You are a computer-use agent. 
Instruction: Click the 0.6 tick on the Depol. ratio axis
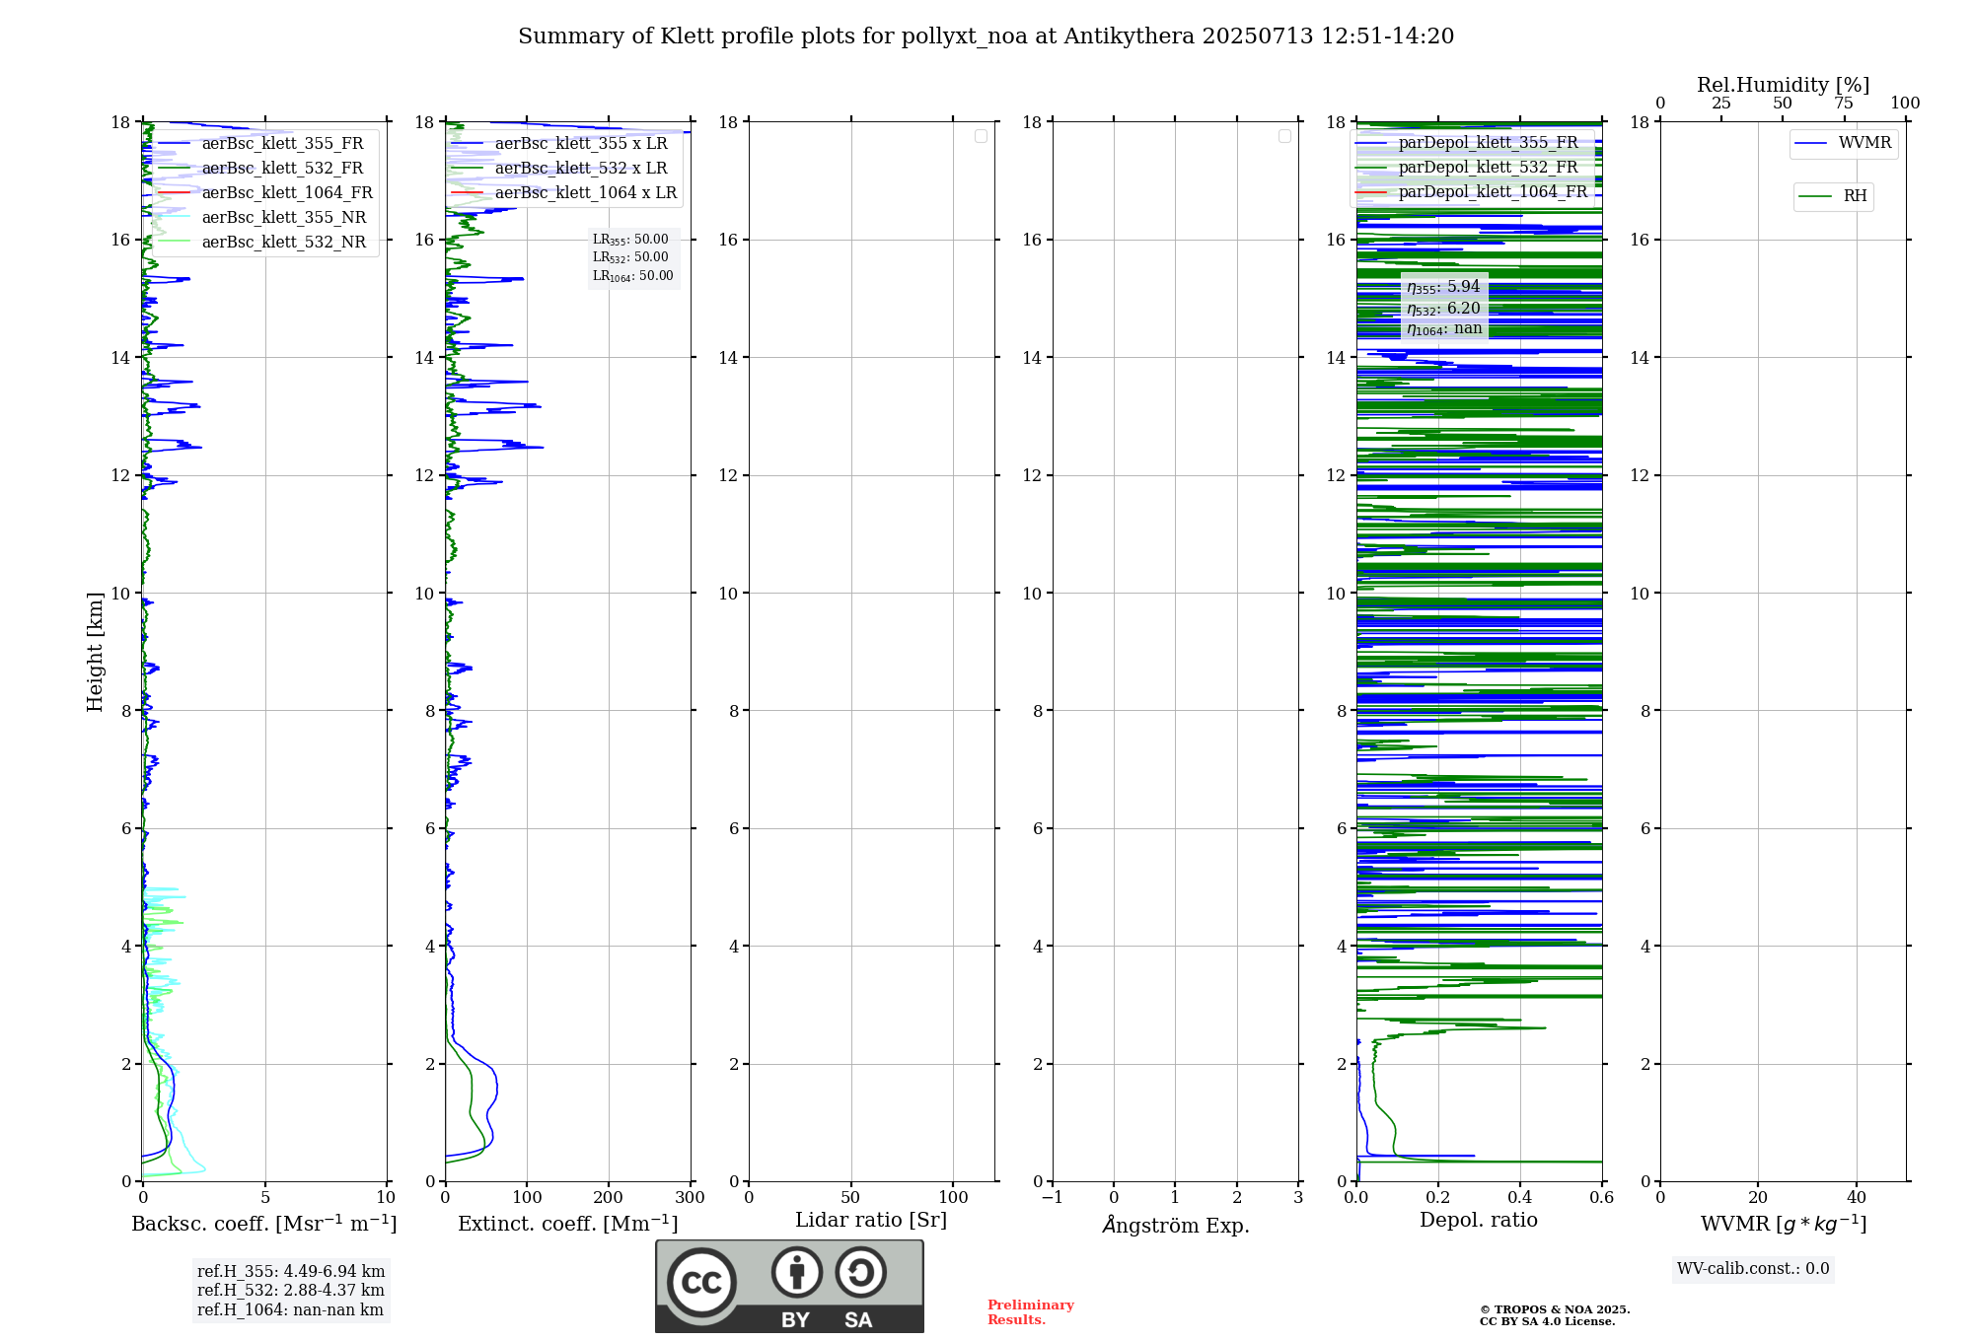pos(1602,1198)
